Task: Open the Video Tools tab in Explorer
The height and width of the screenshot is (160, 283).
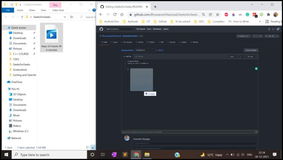Action: (x=58, y=10)
